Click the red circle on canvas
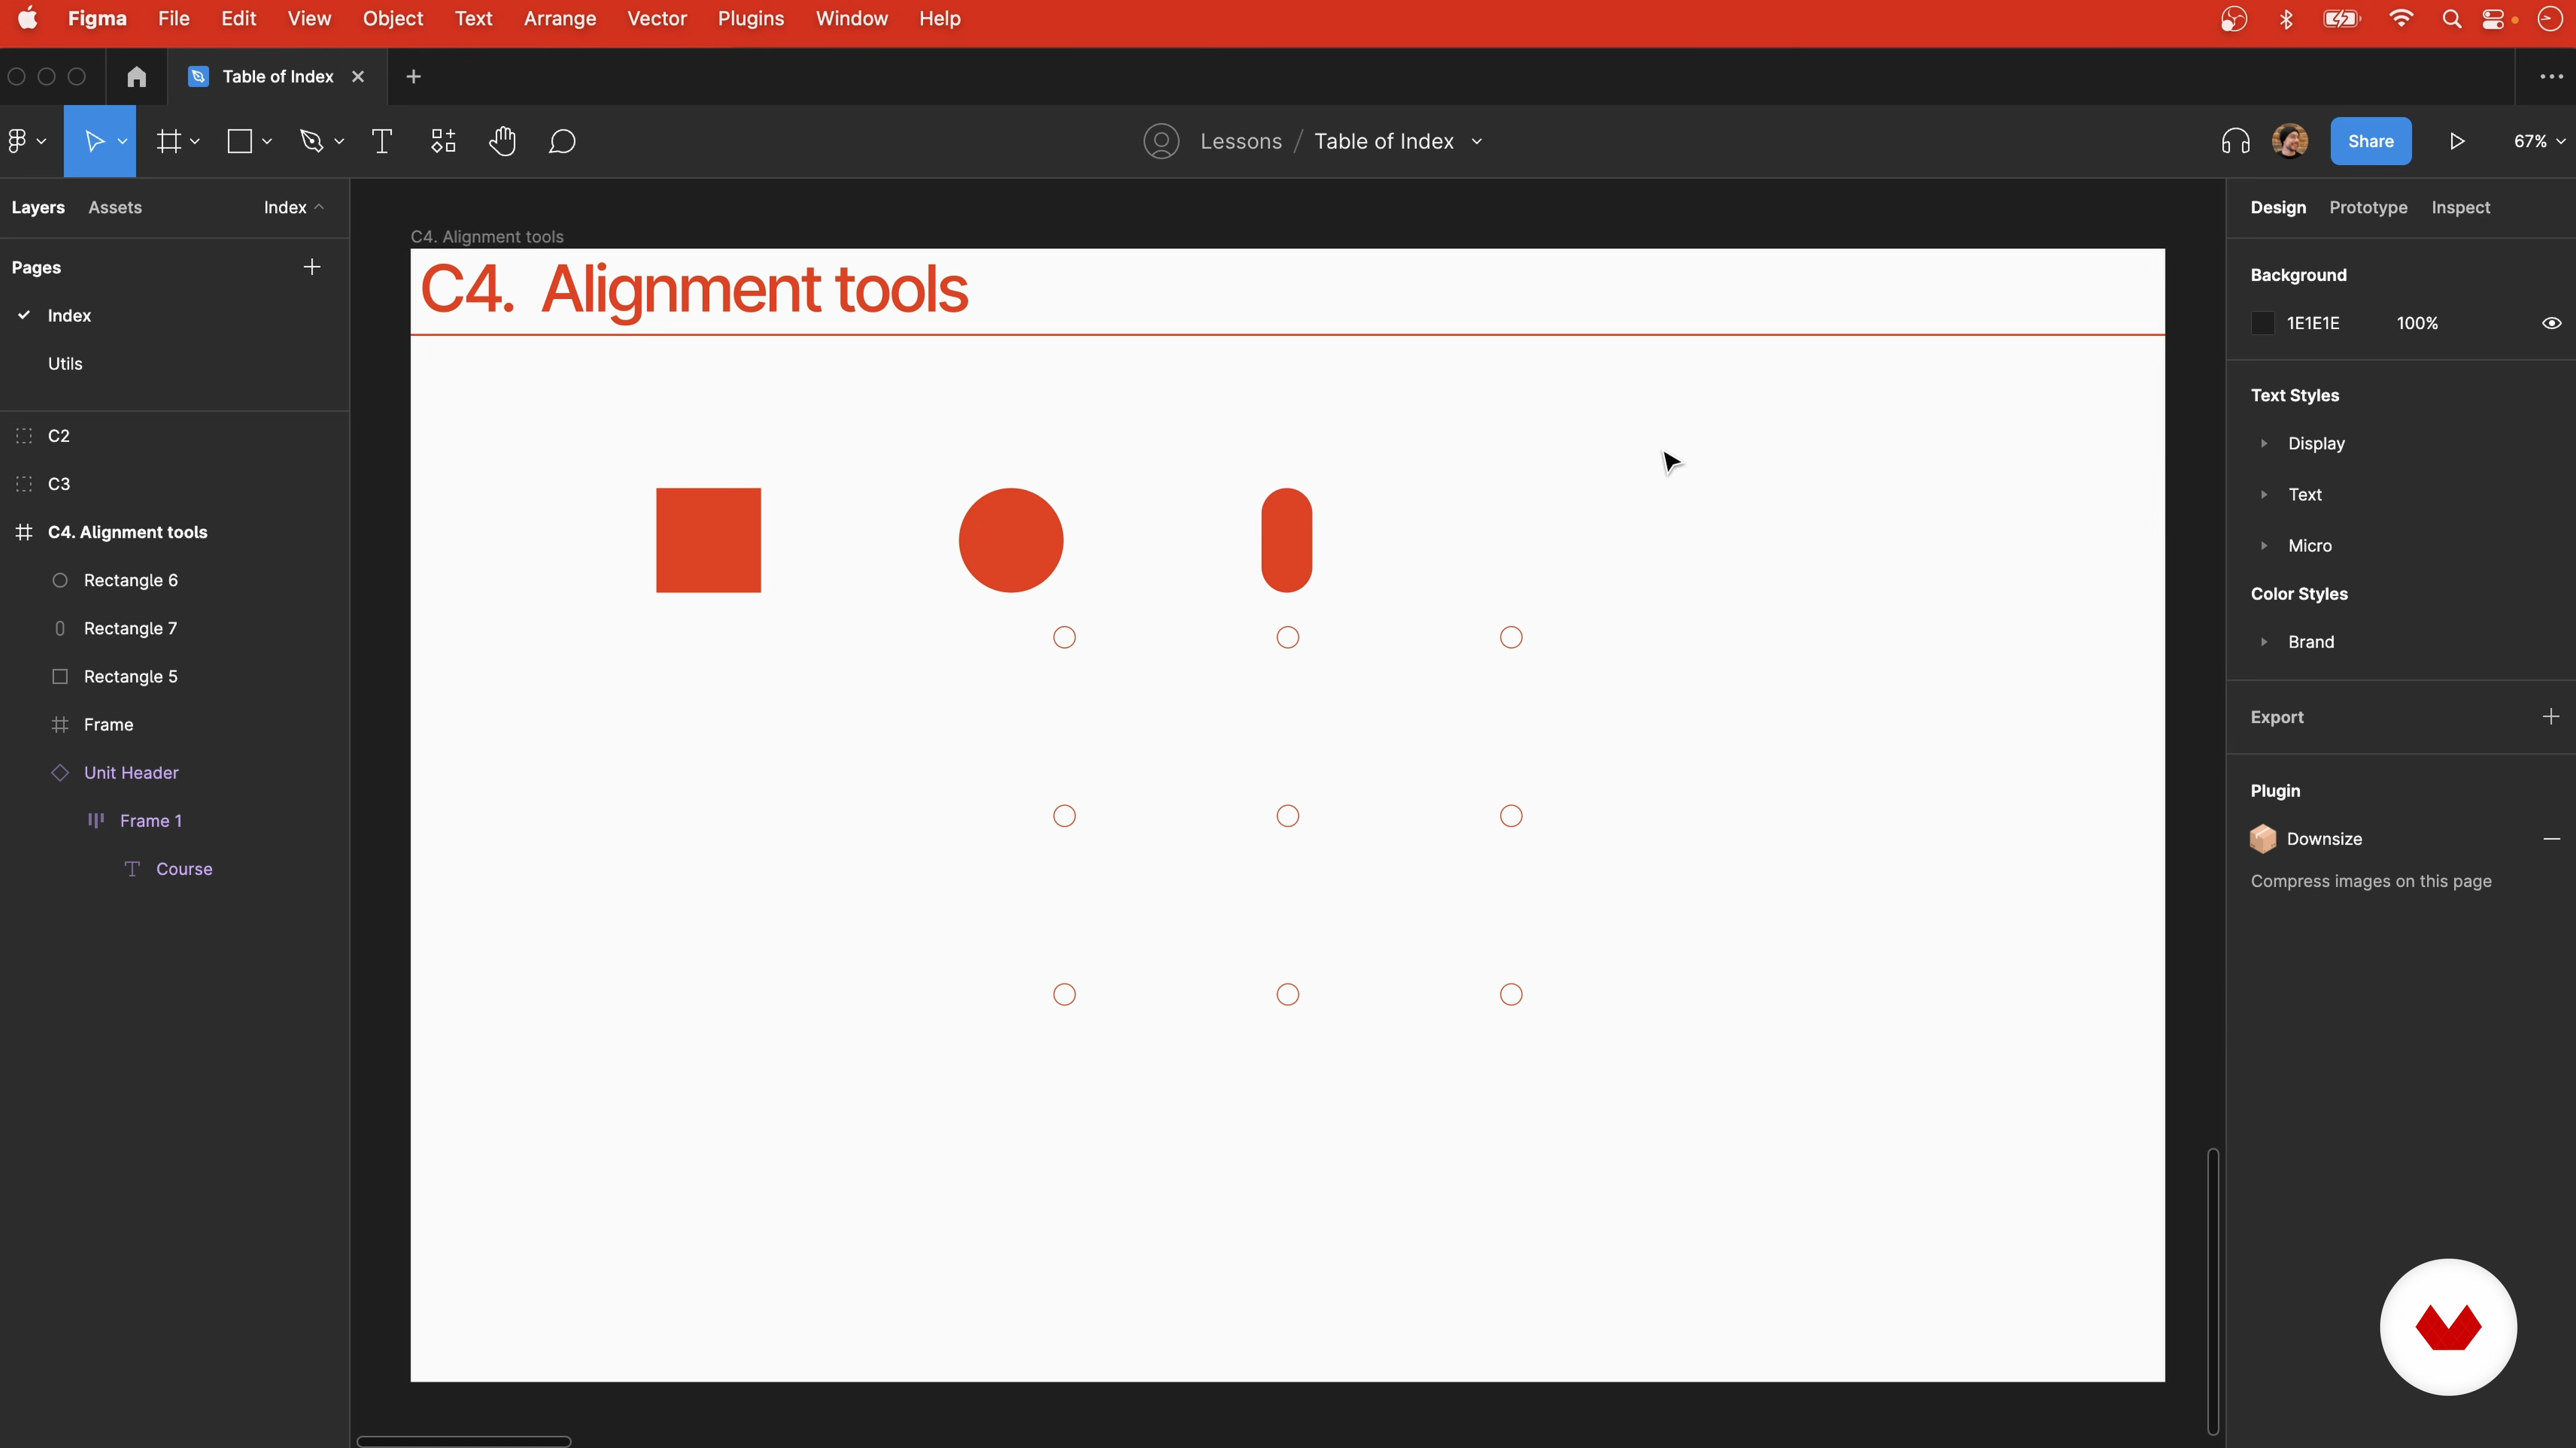 [1011, 540]
